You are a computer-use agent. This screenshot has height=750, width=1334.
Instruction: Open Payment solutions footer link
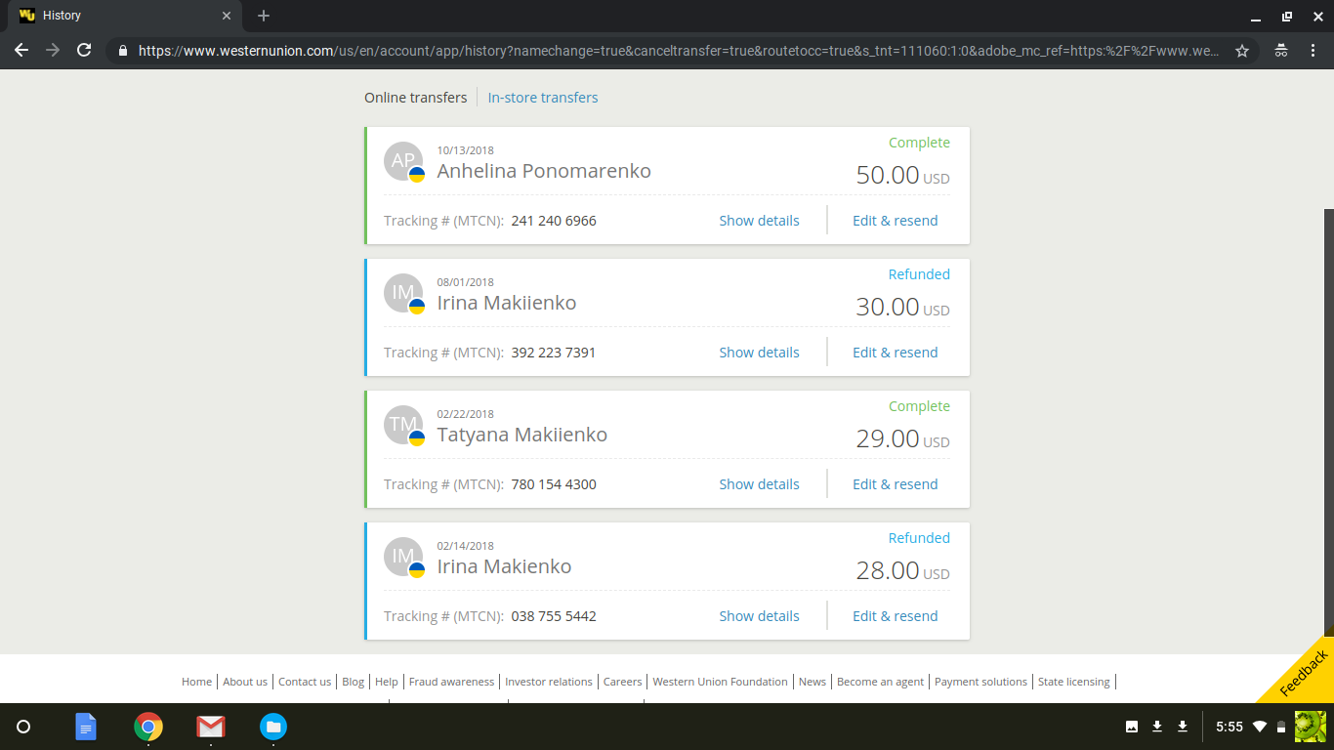(x=981, y=682)
